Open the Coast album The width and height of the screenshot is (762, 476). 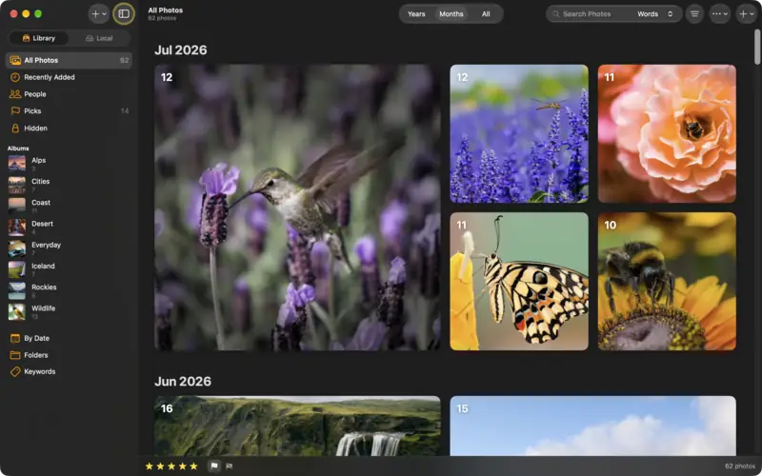point(69,206)
